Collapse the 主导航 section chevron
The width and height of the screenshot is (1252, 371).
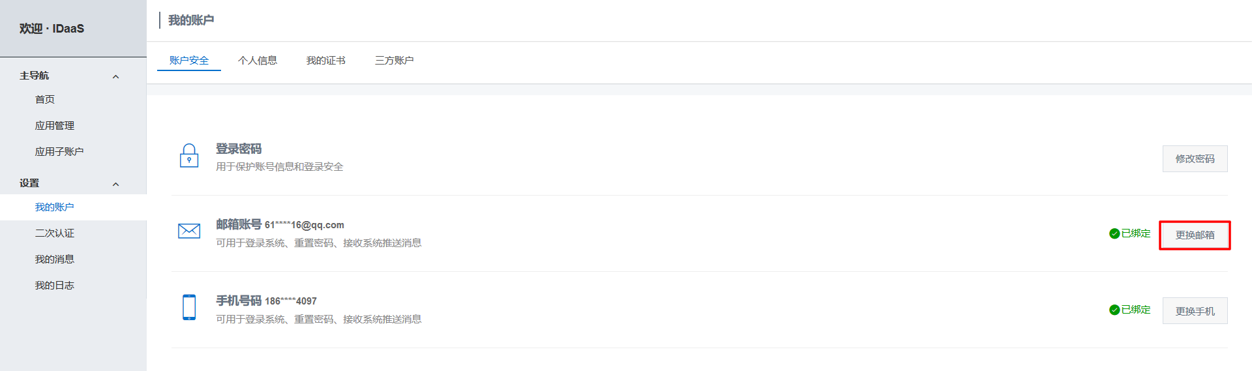tap(116, 76)
